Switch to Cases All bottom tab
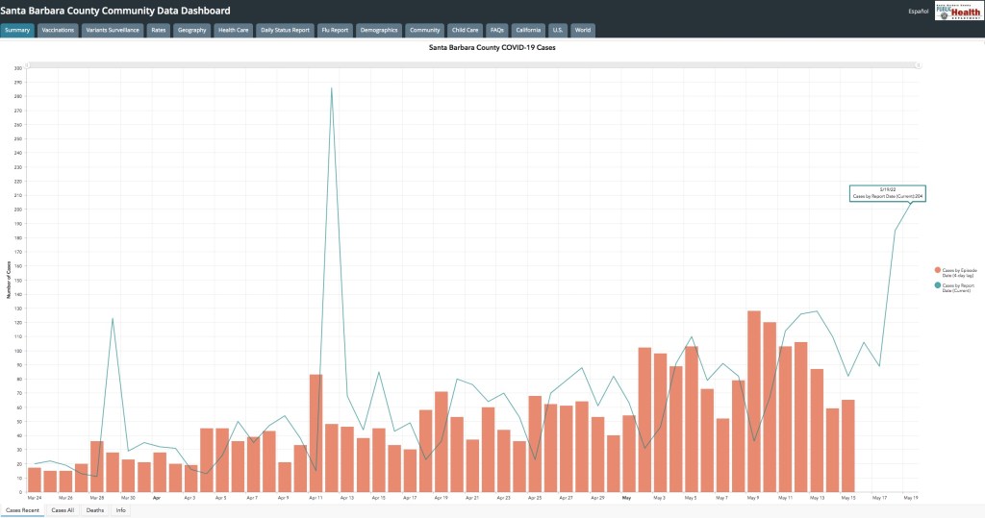The height and width of the screenshot is (518, 985). point(60,510)
